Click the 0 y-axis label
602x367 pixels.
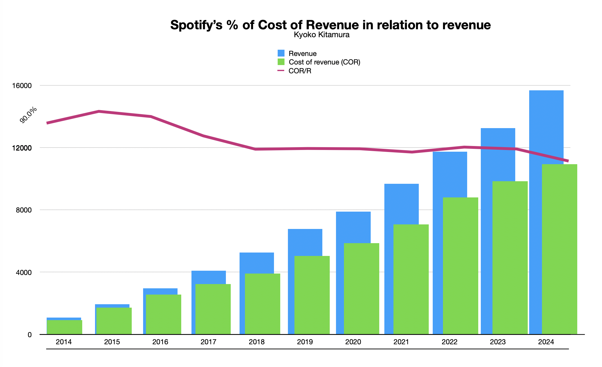(30, 335)
